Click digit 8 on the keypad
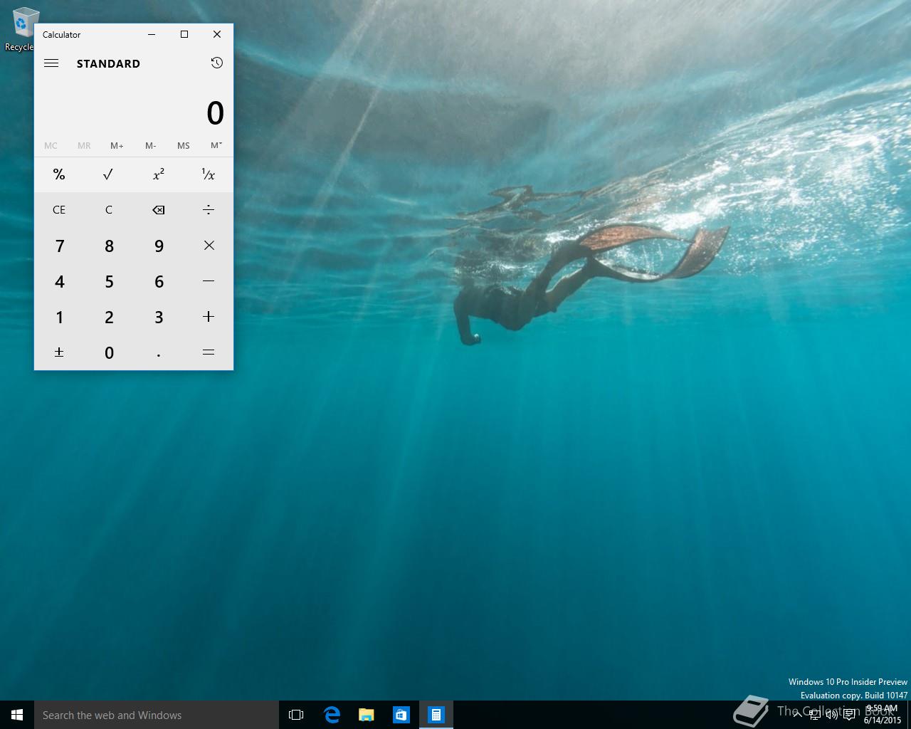 (109, 246)
